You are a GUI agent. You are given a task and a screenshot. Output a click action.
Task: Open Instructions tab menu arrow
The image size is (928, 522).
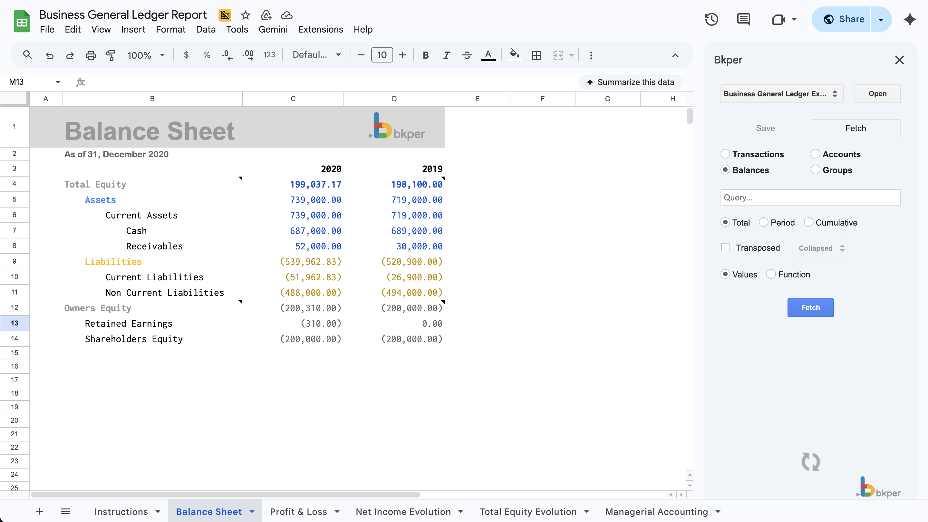[158, 511]
